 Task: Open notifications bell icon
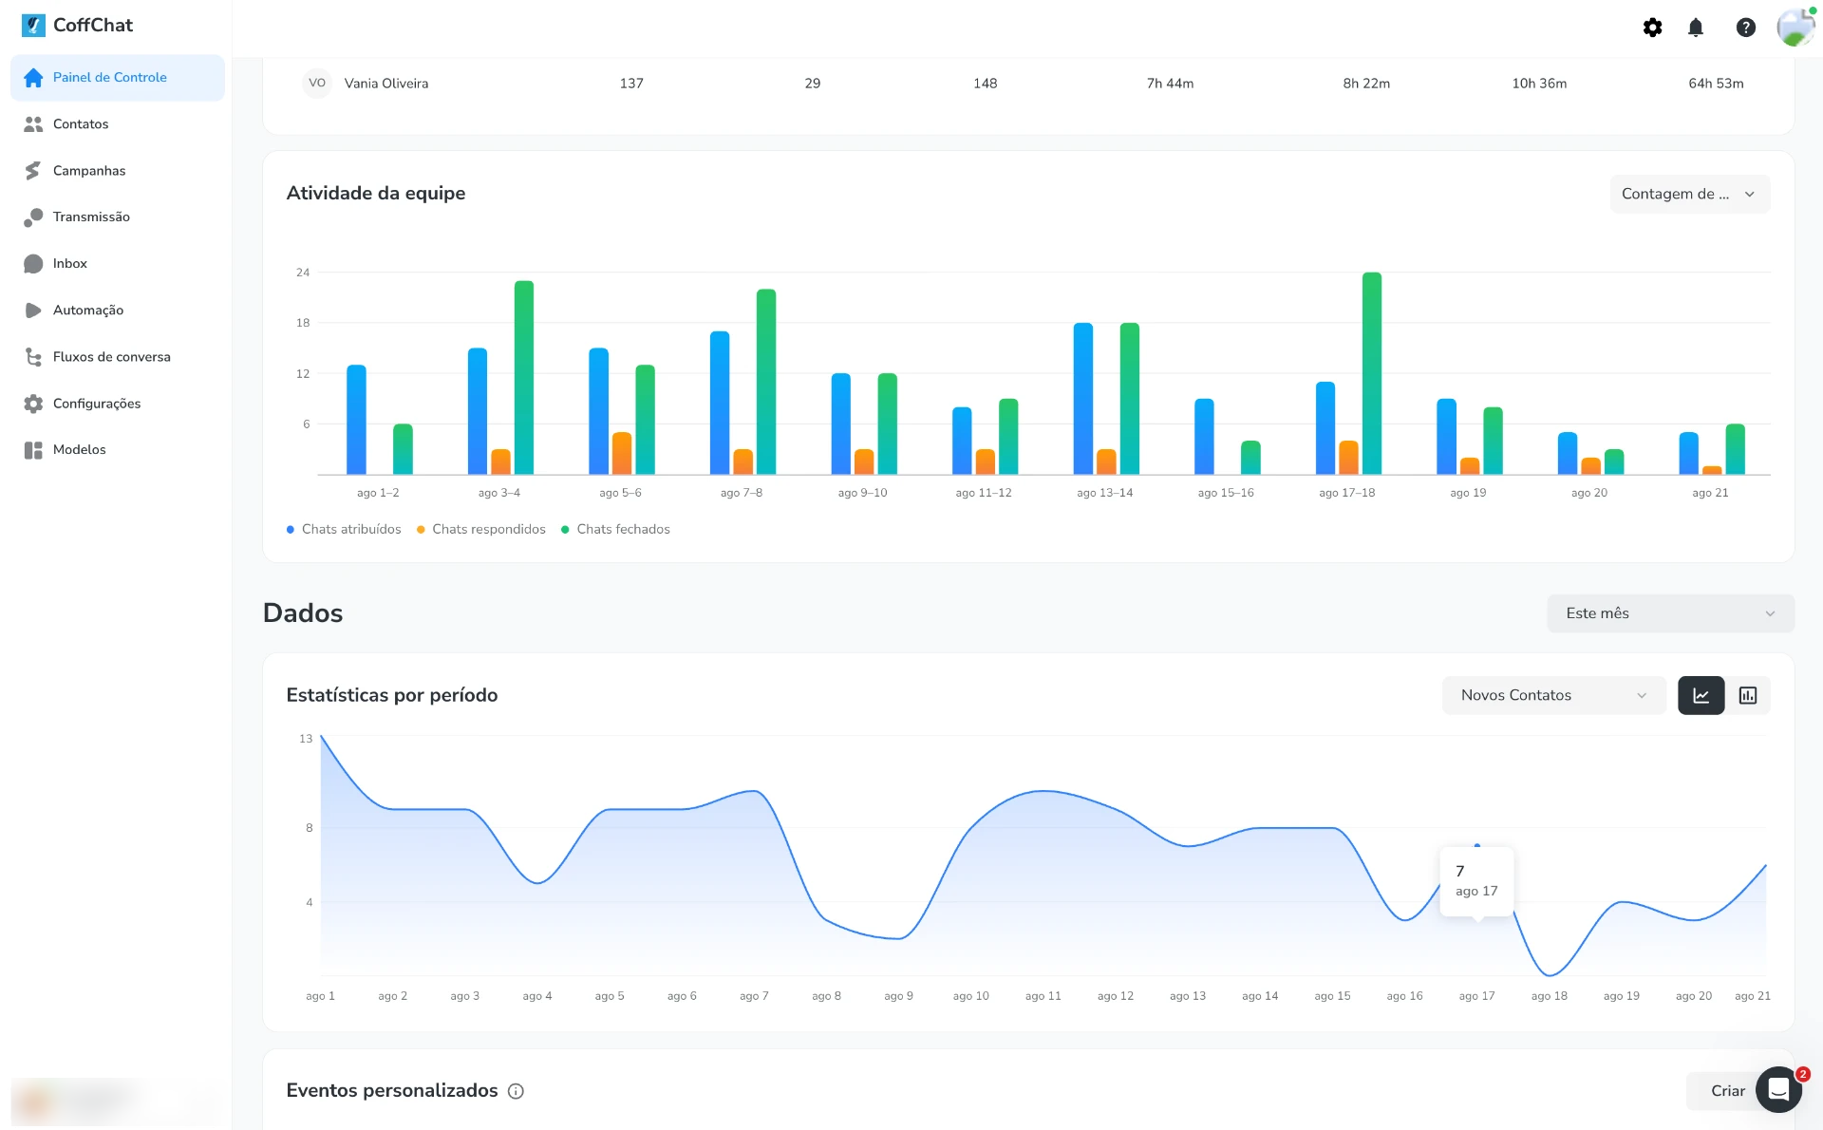[1696, 28]
